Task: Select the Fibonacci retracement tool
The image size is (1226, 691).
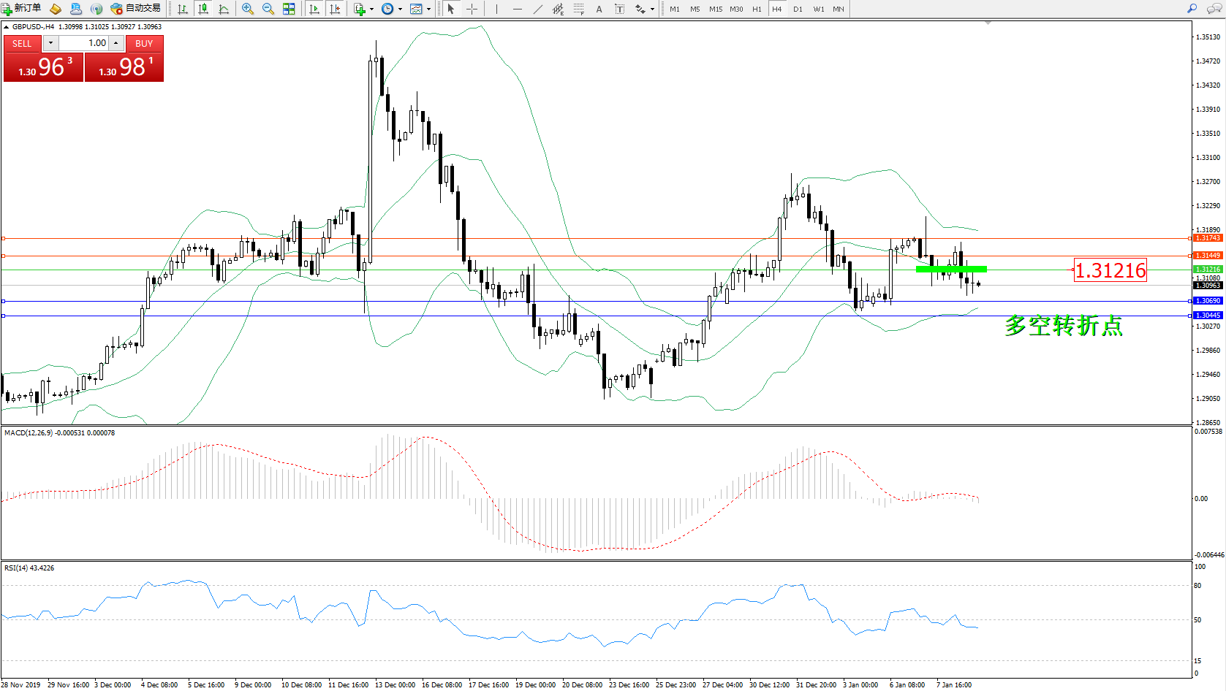Action: [578, 9]
